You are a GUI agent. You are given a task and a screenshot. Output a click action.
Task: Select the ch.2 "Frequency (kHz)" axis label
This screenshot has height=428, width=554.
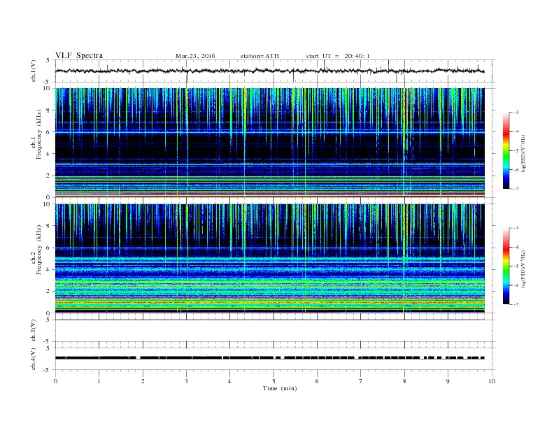click(39, 250)
